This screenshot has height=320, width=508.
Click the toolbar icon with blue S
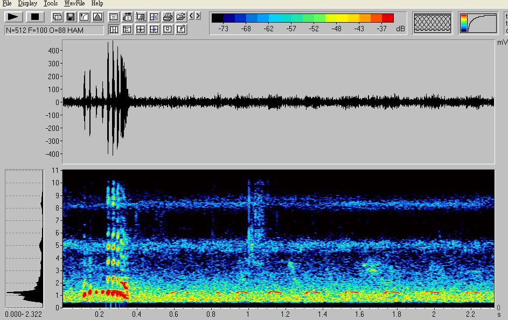[x=154, y=17]
